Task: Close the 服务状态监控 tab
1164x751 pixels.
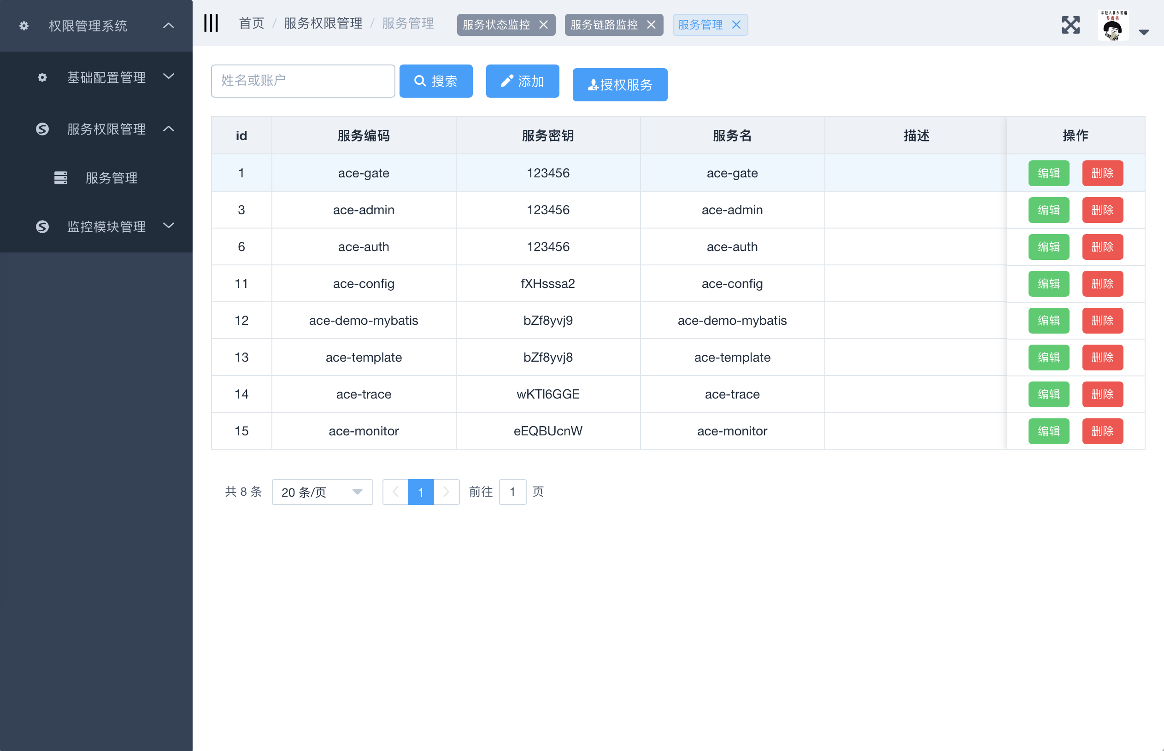Action: click(543, 25)
